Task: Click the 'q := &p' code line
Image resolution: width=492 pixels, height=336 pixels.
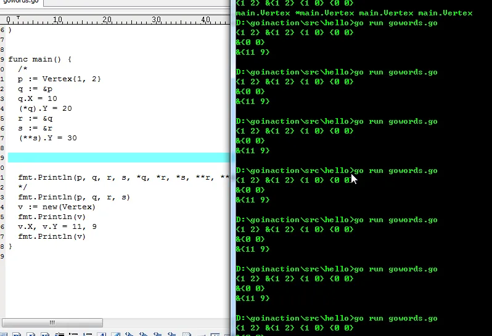Action: (x=35, y=89)
